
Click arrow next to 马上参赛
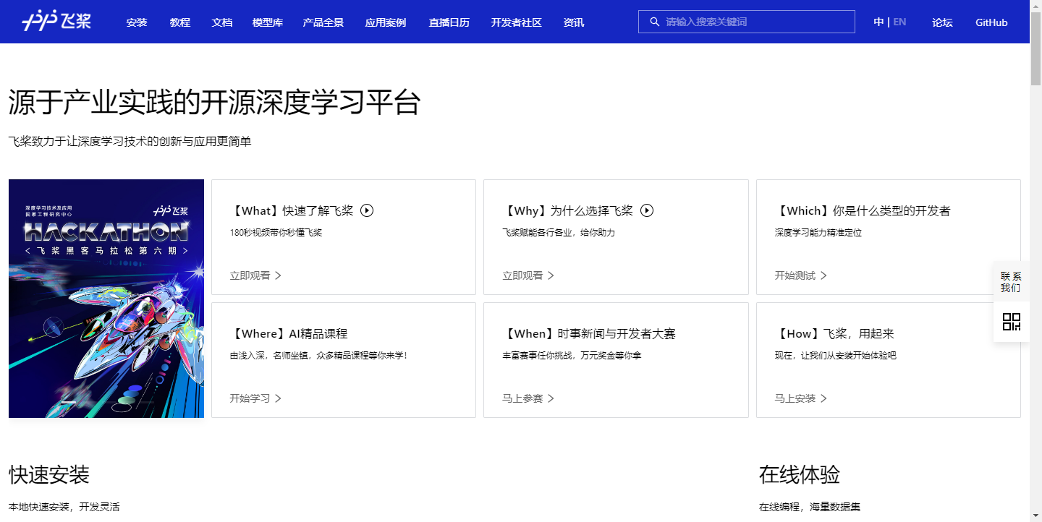coord(551,398)
